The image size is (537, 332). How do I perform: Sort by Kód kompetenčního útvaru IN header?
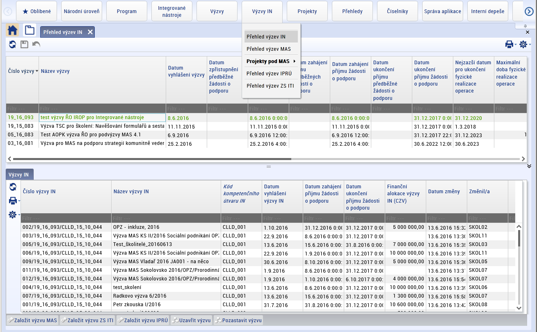tap(241, 194)
